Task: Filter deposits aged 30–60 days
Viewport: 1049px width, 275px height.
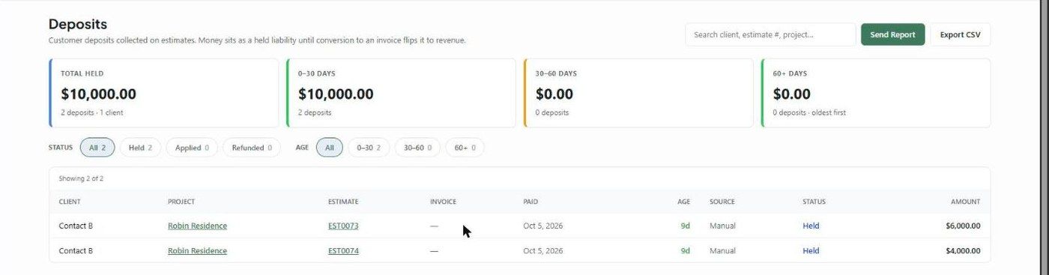Action: point(418,148)
